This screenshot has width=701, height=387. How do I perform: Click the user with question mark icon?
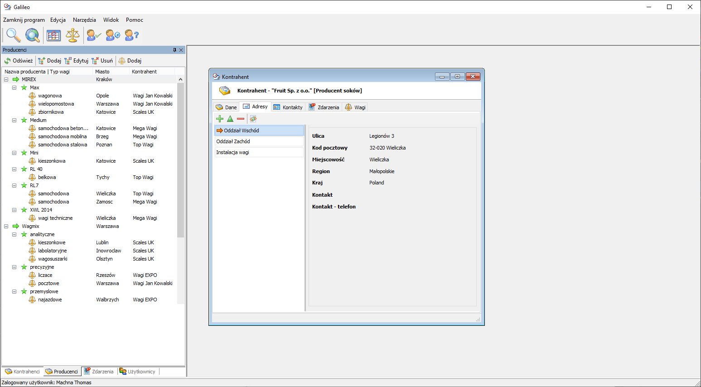click(131, 35)
